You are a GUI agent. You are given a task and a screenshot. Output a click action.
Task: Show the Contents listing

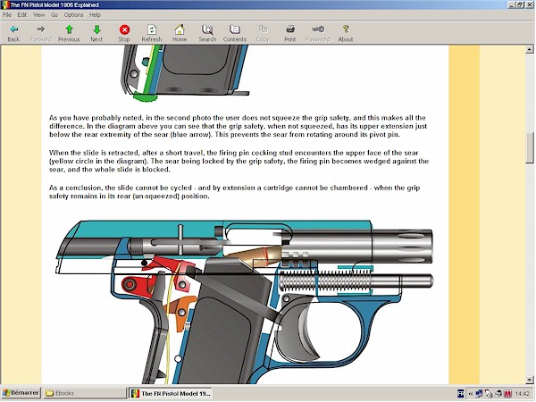click(x=235, y=29)
